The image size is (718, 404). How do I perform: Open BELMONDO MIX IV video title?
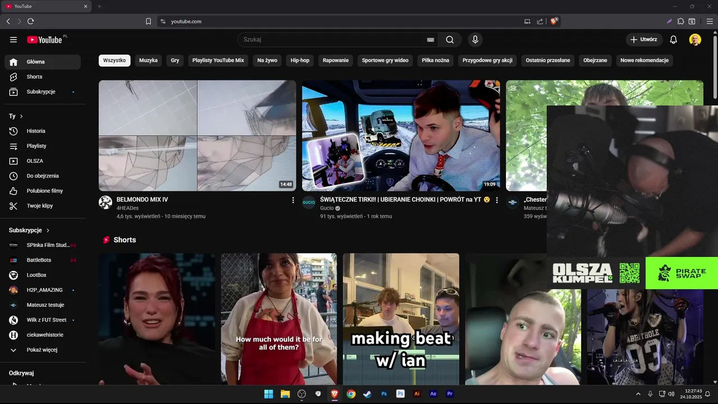(x=142, y=200)
